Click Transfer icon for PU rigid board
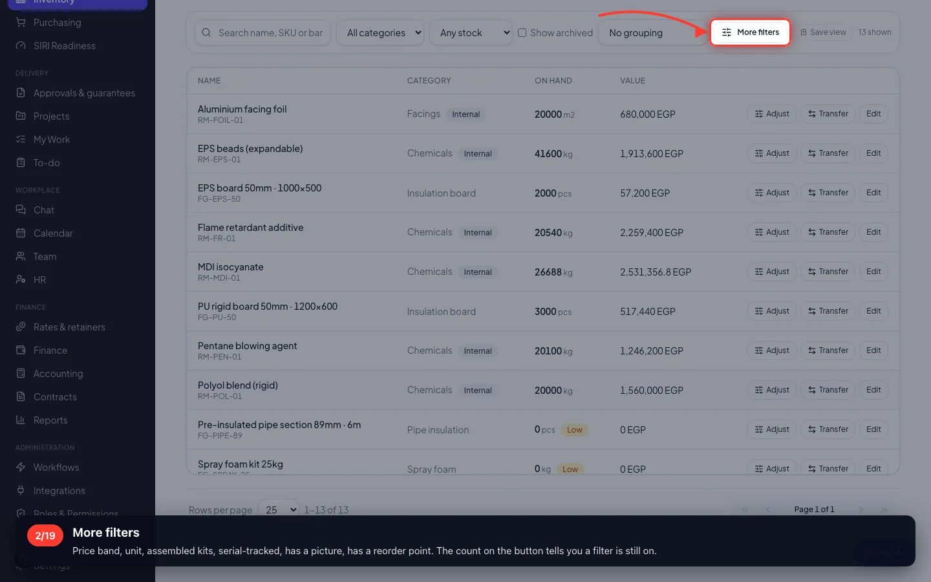The image size is (931, 582). click(x=811, y=311)
